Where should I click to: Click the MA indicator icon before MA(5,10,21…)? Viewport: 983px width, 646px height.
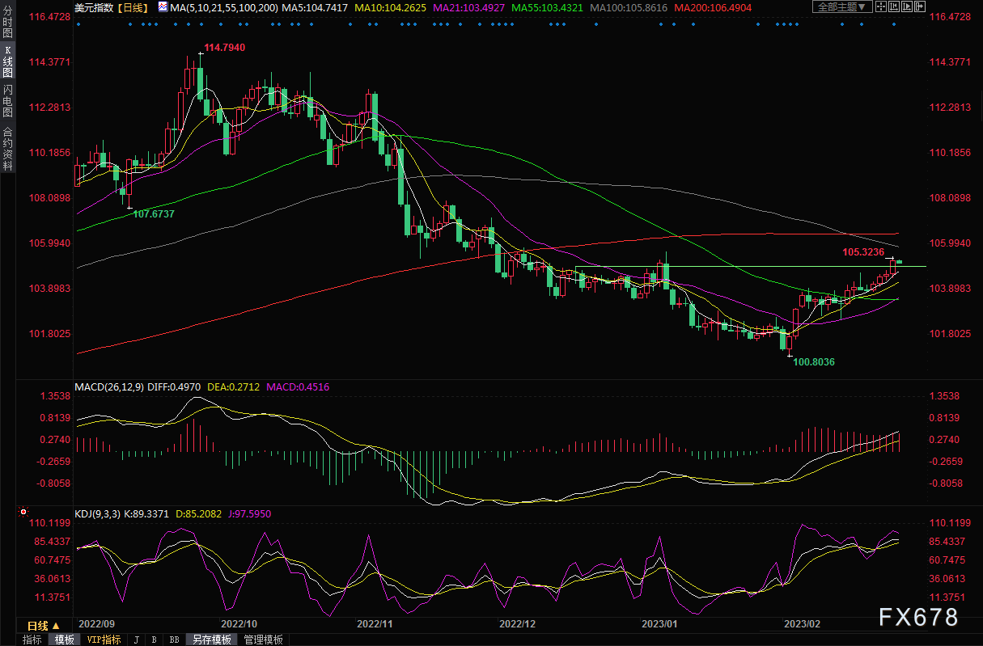[163, 7]
